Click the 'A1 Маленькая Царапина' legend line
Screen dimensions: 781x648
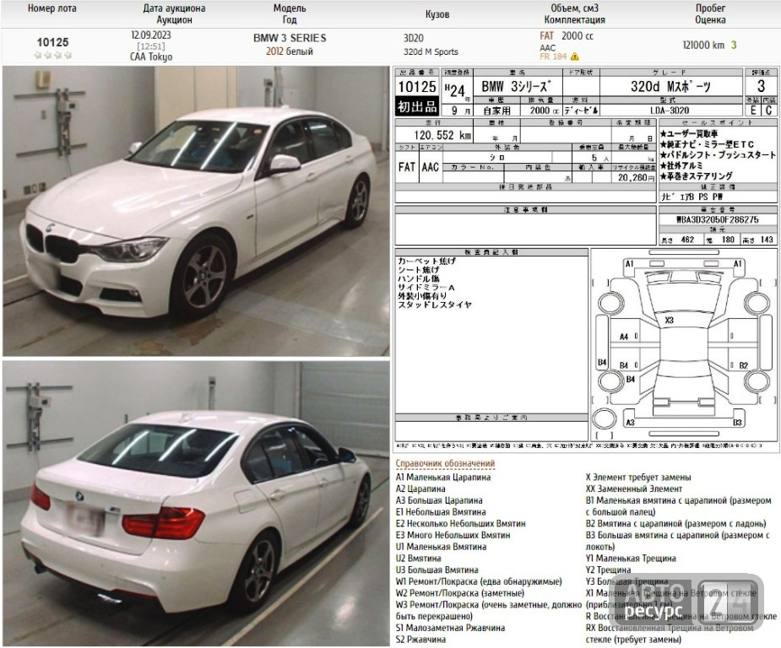(x=443, y=478)
